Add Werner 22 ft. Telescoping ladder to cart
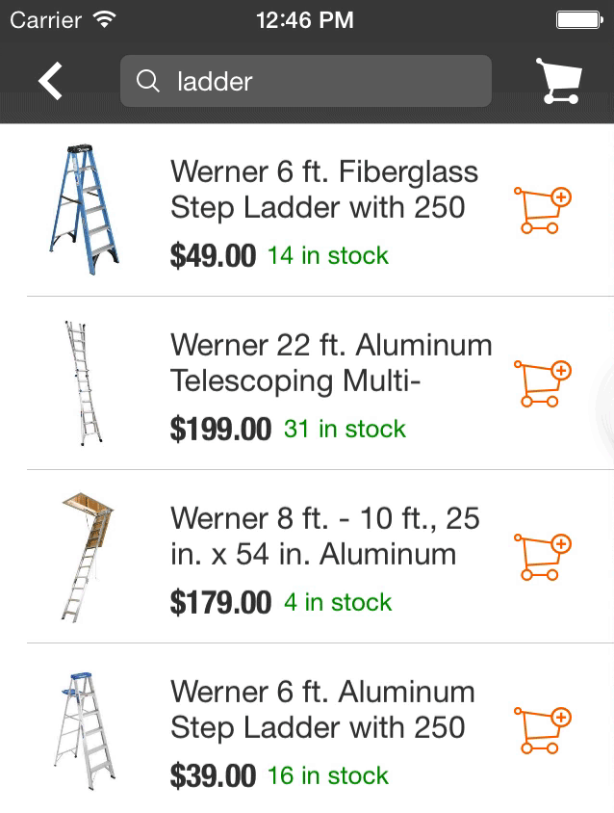The image size is (614, 813). point(542,383)
